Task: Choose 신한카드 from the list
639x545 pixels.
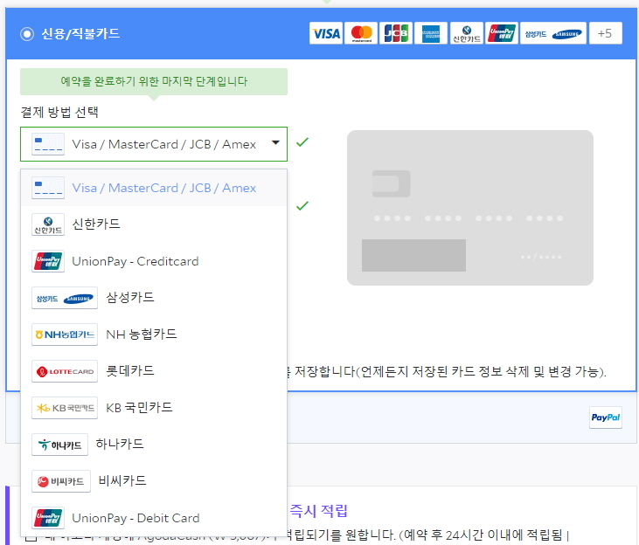Action: tap(154, 224)
